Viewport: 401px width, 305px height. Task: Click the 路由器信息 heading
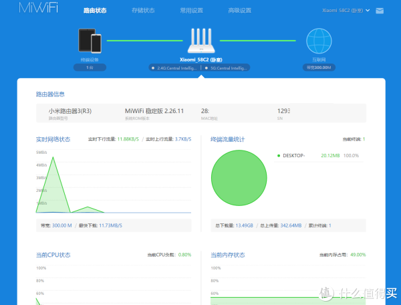(50, 94)
